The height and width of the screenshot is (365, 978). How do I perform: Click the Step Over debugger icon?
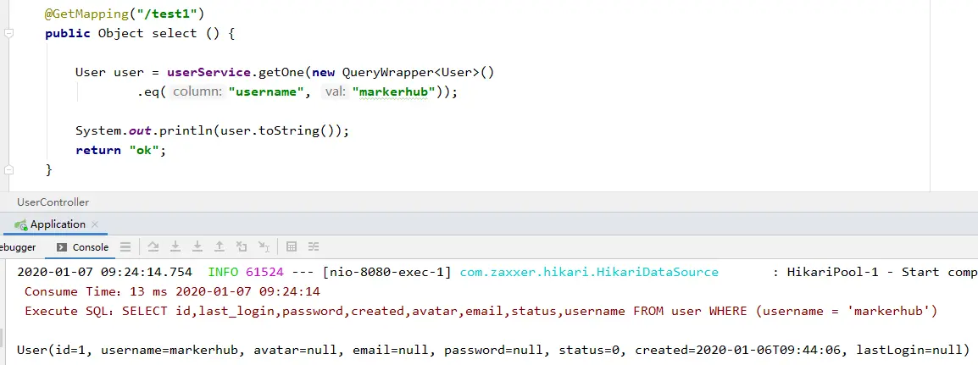pos(153,246)
